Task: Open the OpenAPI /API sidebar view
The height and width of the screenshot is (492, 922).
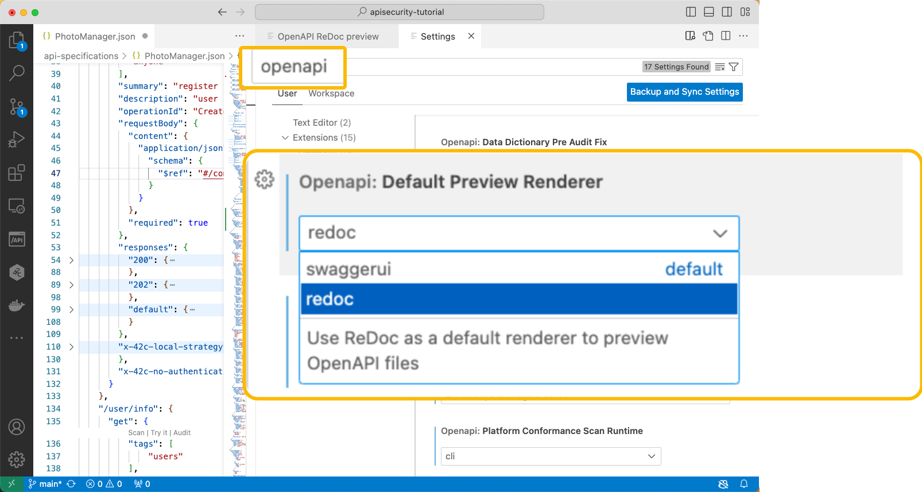Action: 17,239
